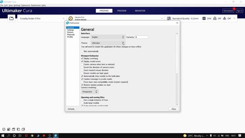Open Cortana circle on taskbar
Screen dimensions: 245x138
coord(14,136)
